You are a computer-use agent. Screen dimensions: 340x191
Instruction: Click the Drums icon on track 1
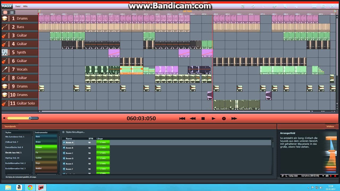click(x=5, y=18)
